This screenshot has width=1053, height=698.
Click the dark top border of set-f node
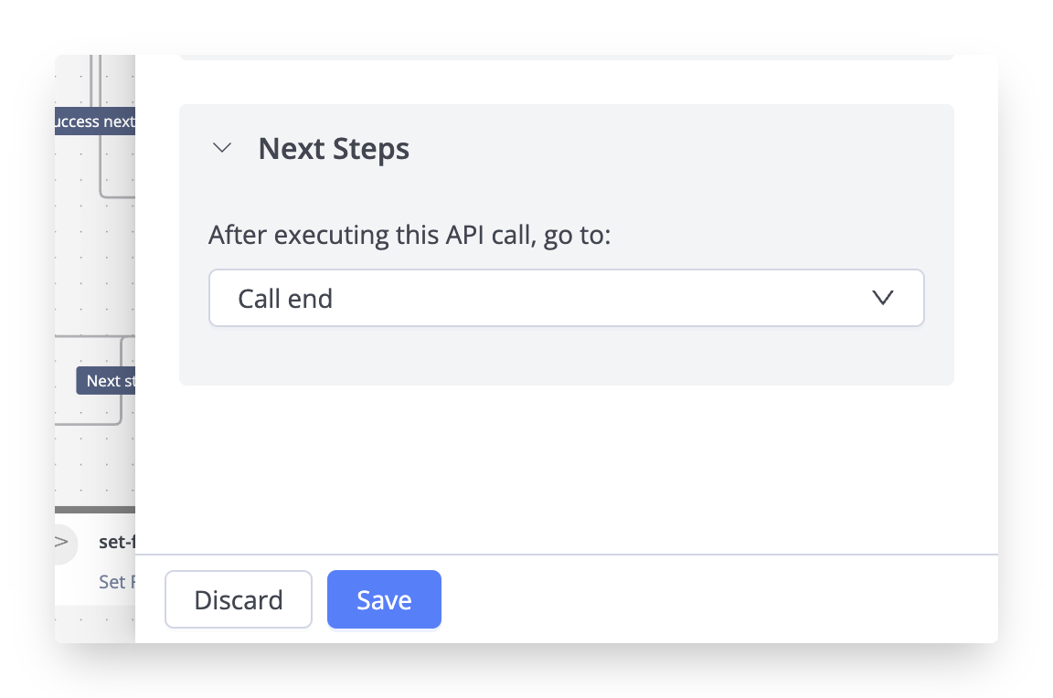94,509
